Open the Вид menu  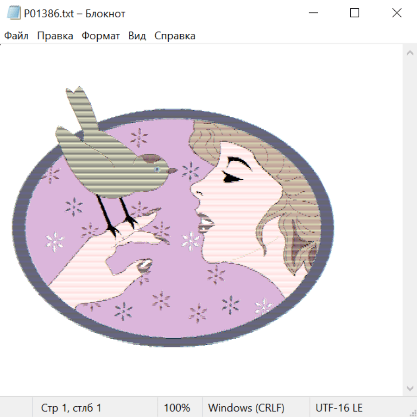click(x=137, y=36)
